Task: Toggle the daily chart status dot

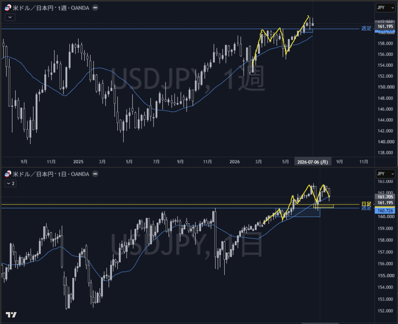Action: (x=95, y=174)
